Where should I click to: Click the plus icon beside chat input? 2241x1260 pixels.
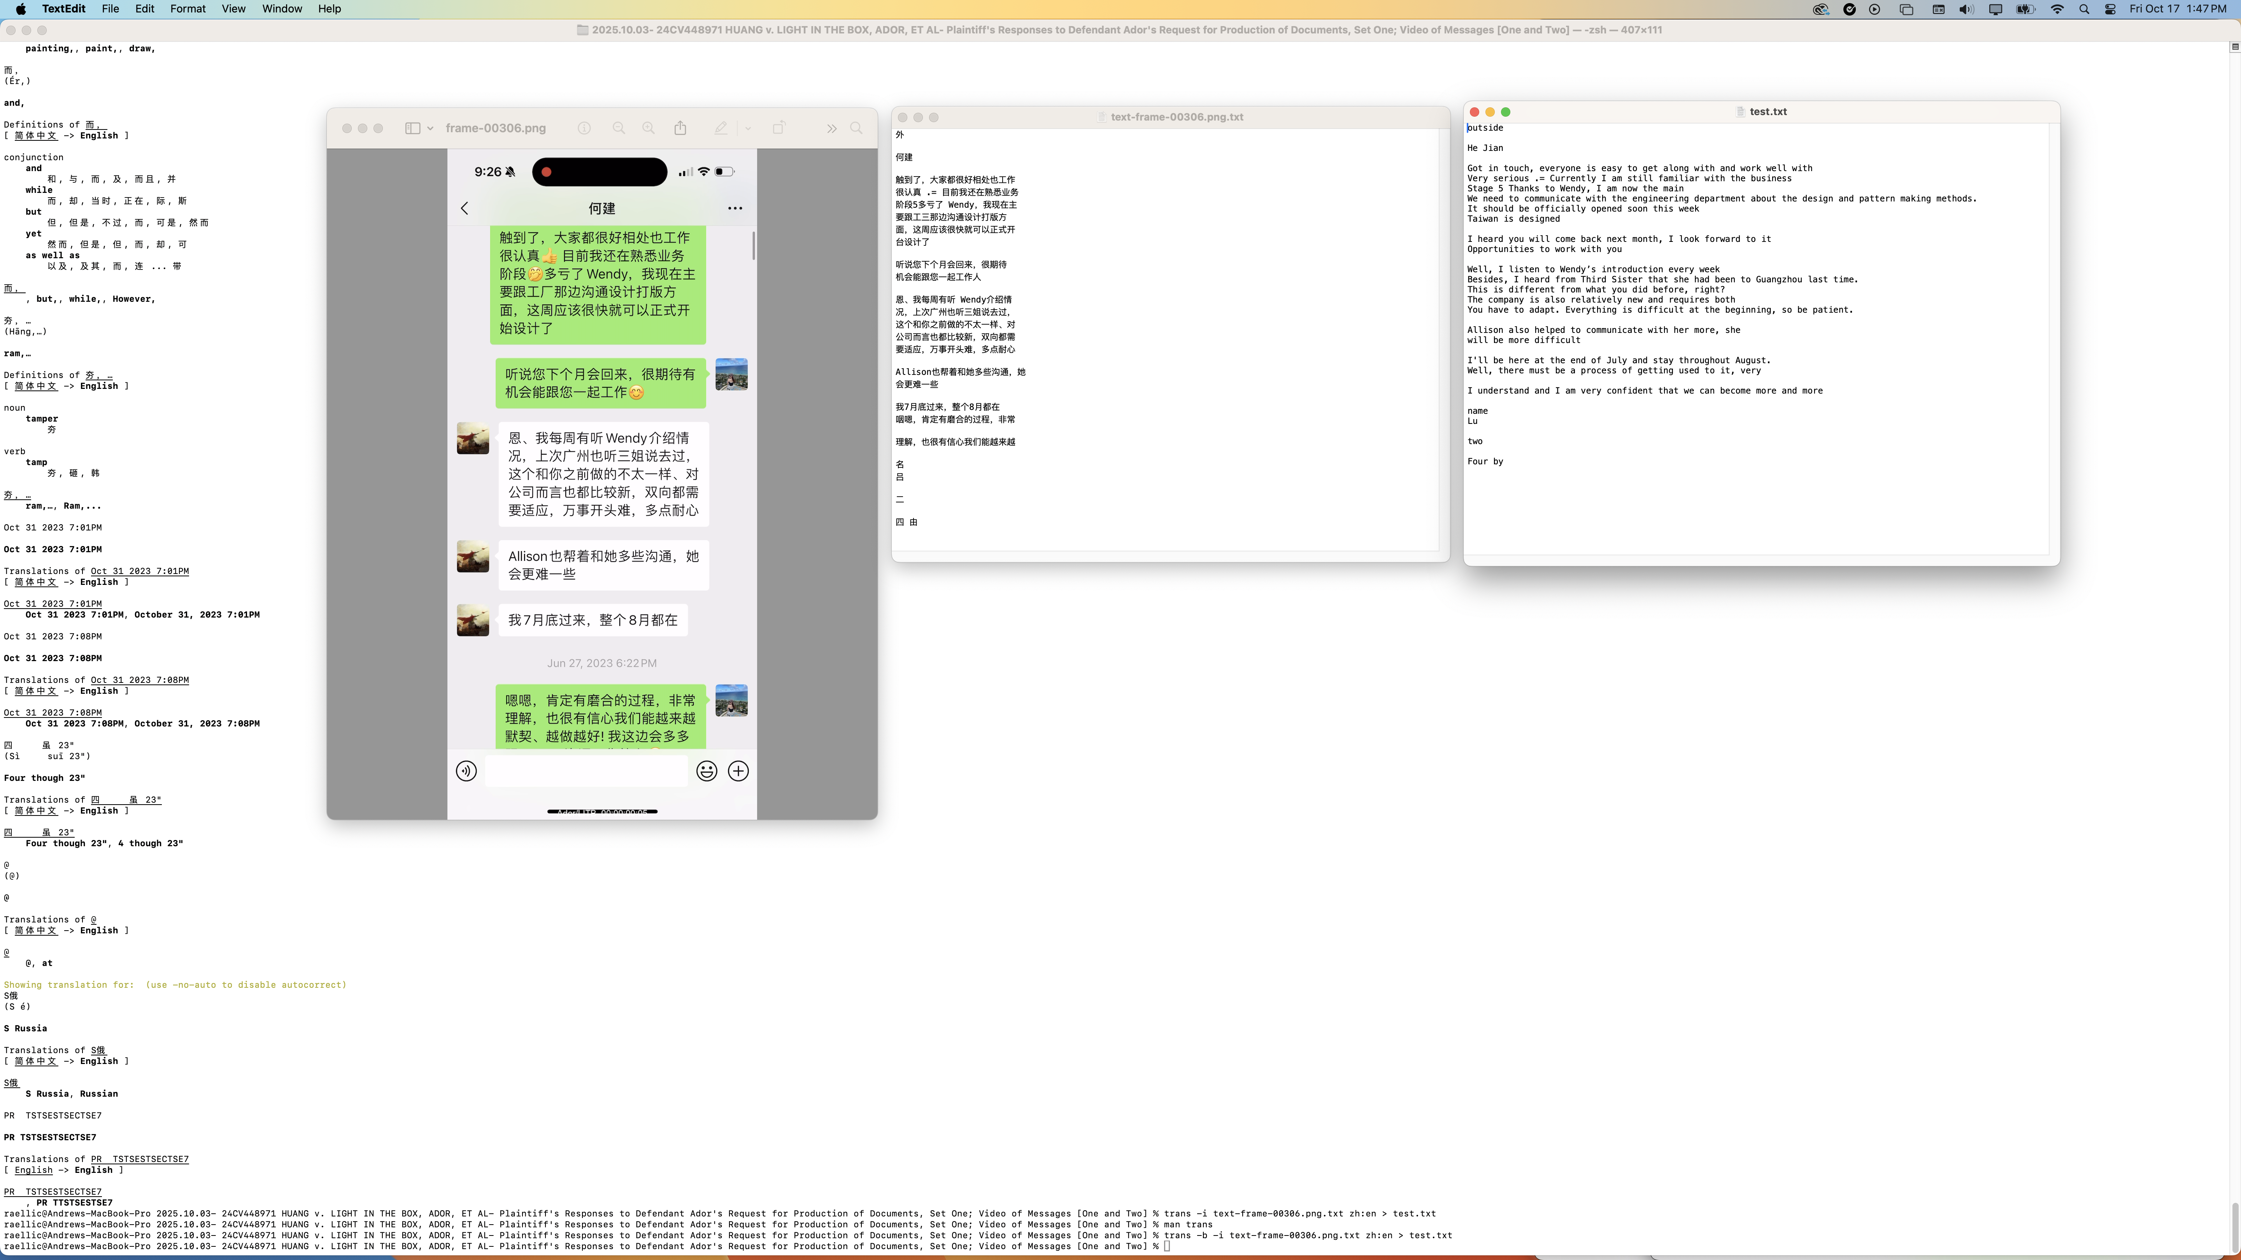click(x=738, y=771)
